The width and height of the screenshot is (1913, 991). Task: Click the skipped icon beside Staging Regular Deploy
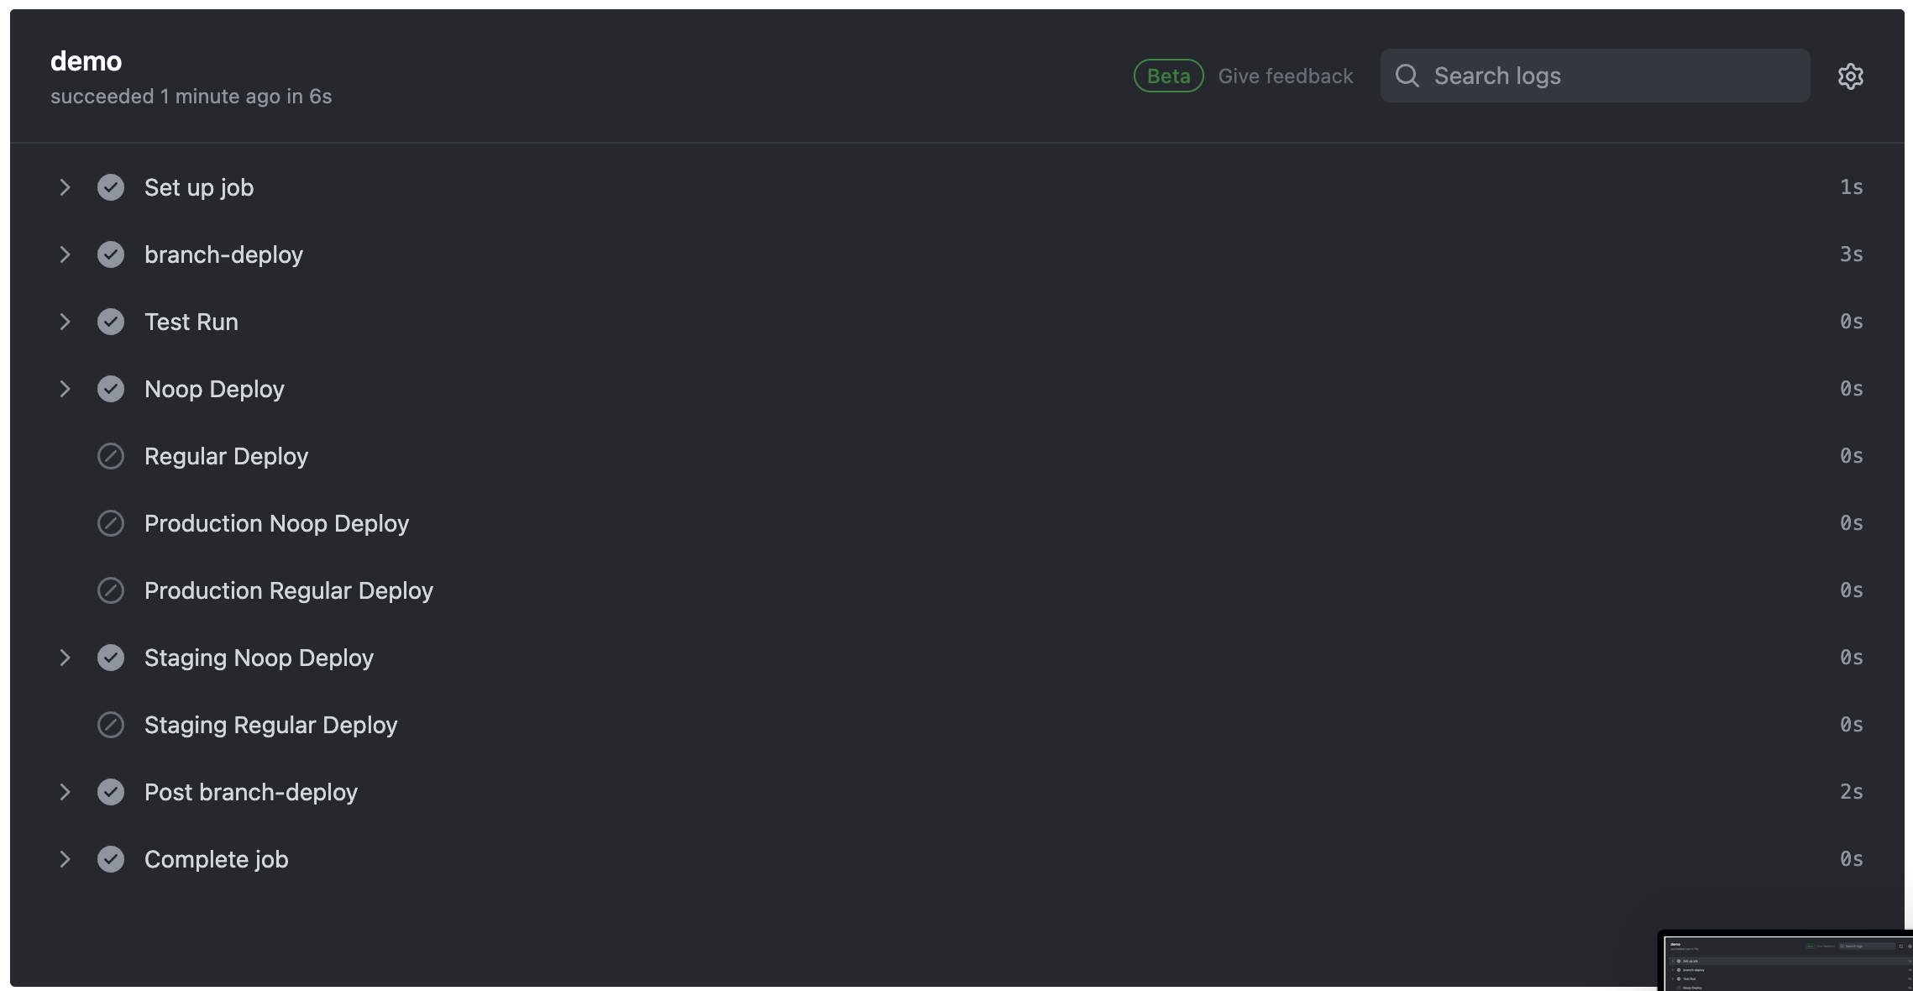(x=111, y=725)
